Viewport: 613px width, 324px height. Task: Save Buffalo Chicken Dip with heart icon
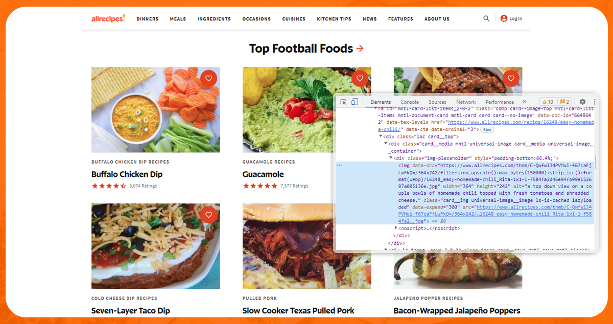point(208,78)
